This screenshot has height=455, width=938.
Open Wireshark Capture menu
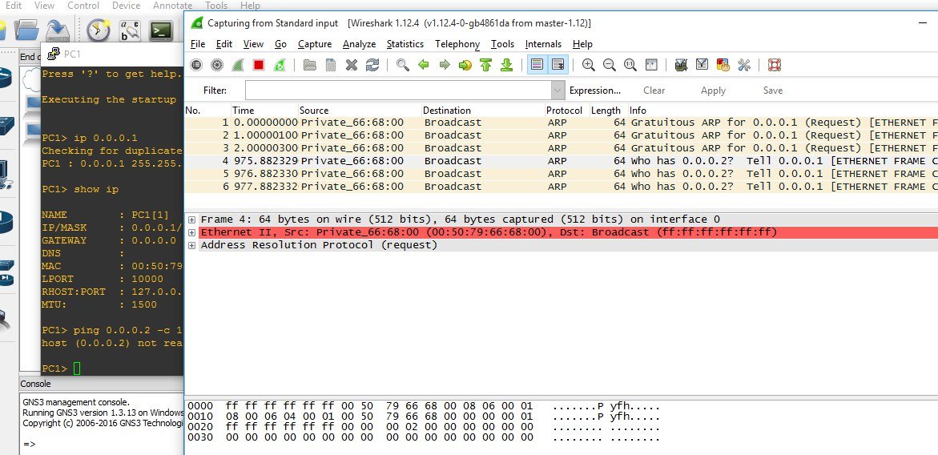pos(315,43)
